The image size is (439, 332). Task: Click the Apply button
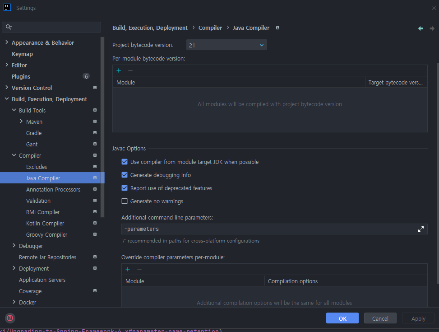coord(418,318)
